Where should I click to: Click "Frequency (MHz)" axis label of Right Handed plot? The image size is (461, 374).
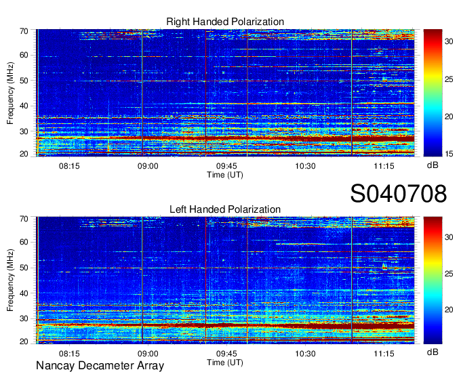point(10,93)
